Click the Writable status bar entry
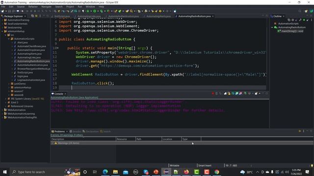Screen dimensions: 314x176 (x=175, y=165)
